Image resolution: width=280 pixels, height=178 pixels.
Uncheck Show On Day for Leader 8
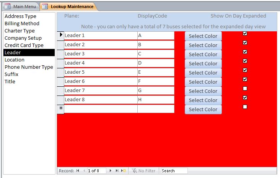[245, 97]
